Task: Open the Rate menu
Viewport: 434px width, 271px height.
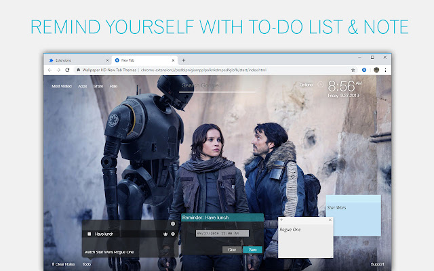Action: 113,86
